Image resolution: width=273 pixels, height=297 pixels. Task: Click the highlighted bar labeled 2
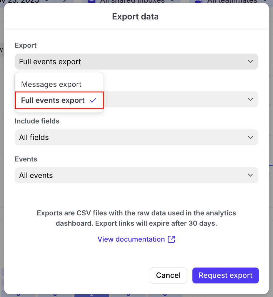pos(91,294)
